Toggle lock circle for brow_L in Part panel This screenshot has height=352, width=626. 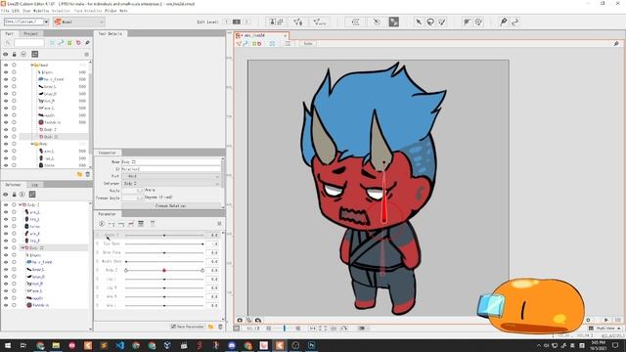(14, 87)
